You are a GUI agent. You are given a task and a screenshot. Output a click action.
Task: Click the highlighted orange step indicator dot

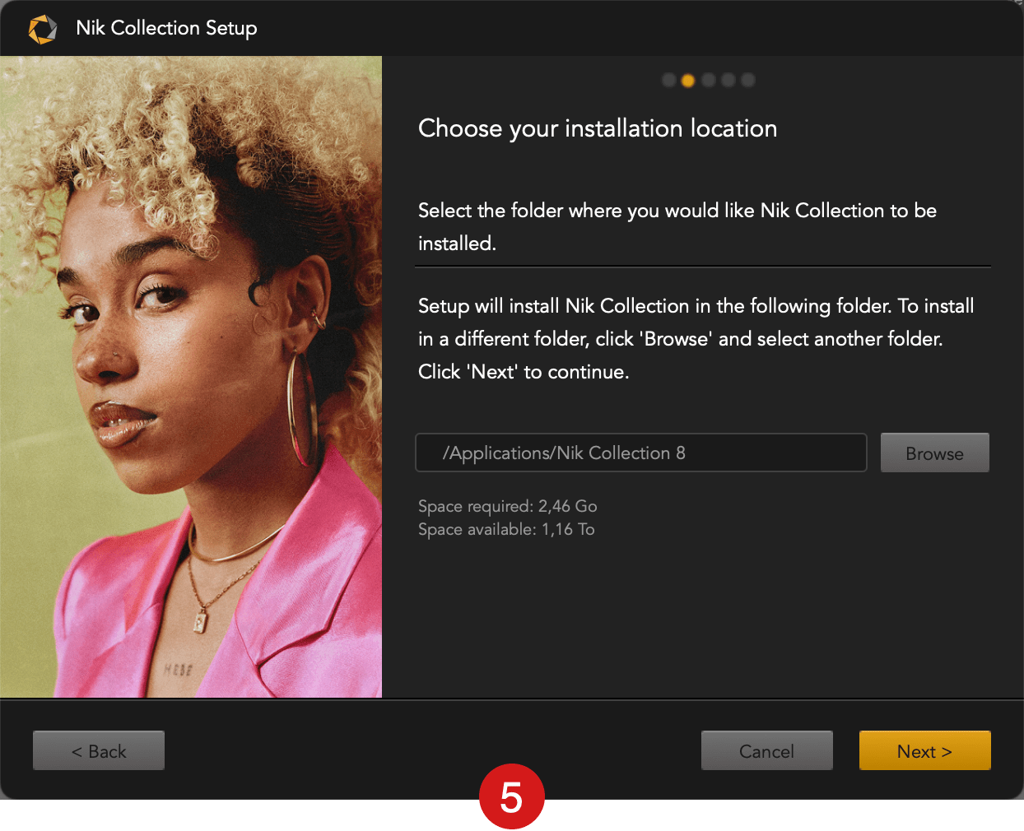688,80
